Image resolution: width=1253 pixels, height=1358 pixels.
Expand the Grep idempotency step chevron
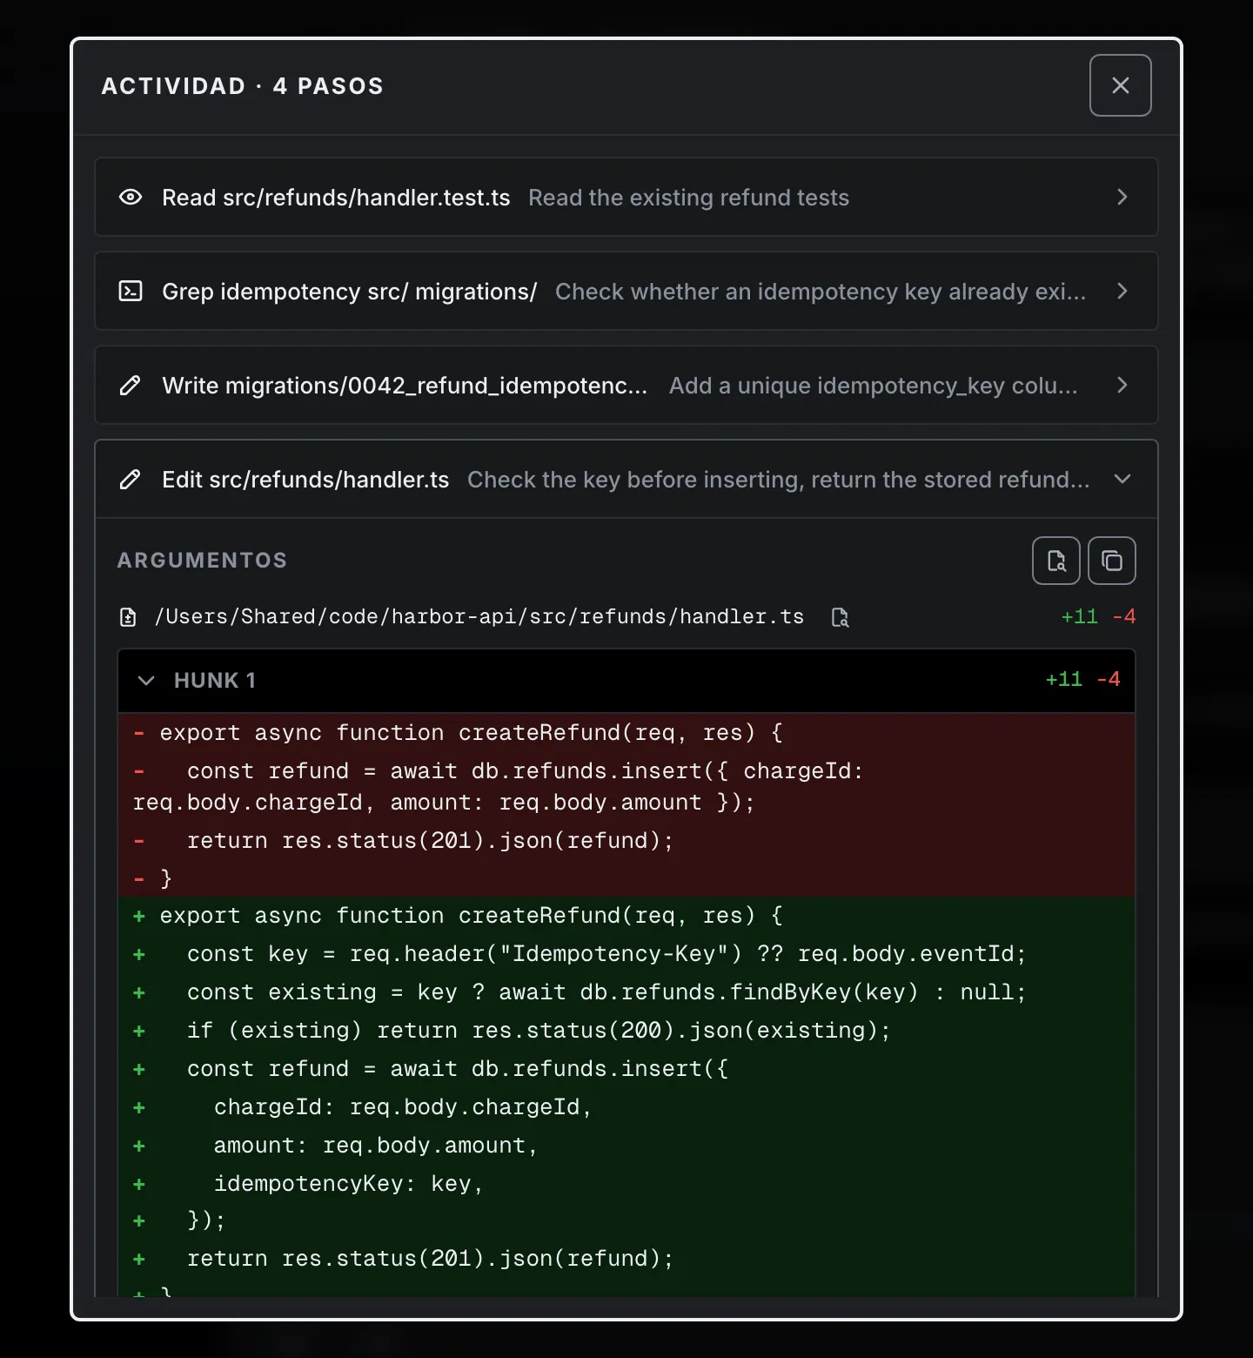tap(1122, 291)
